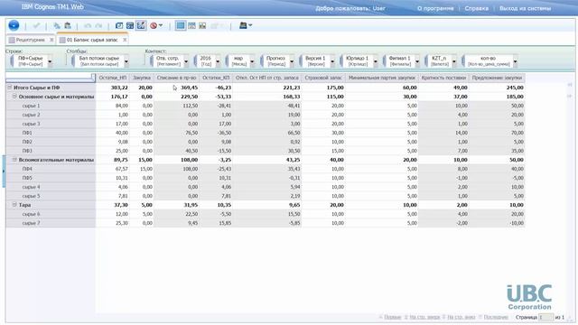Screen dimensions: 578x325
Task: Open the Бал потоки сырье columns dropdown
Action: pos(126,61)
